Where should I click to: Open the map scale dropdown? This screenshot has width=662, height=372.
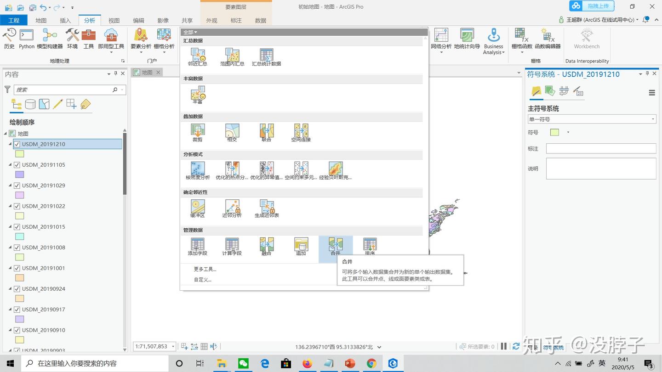[x=172, y=346]
